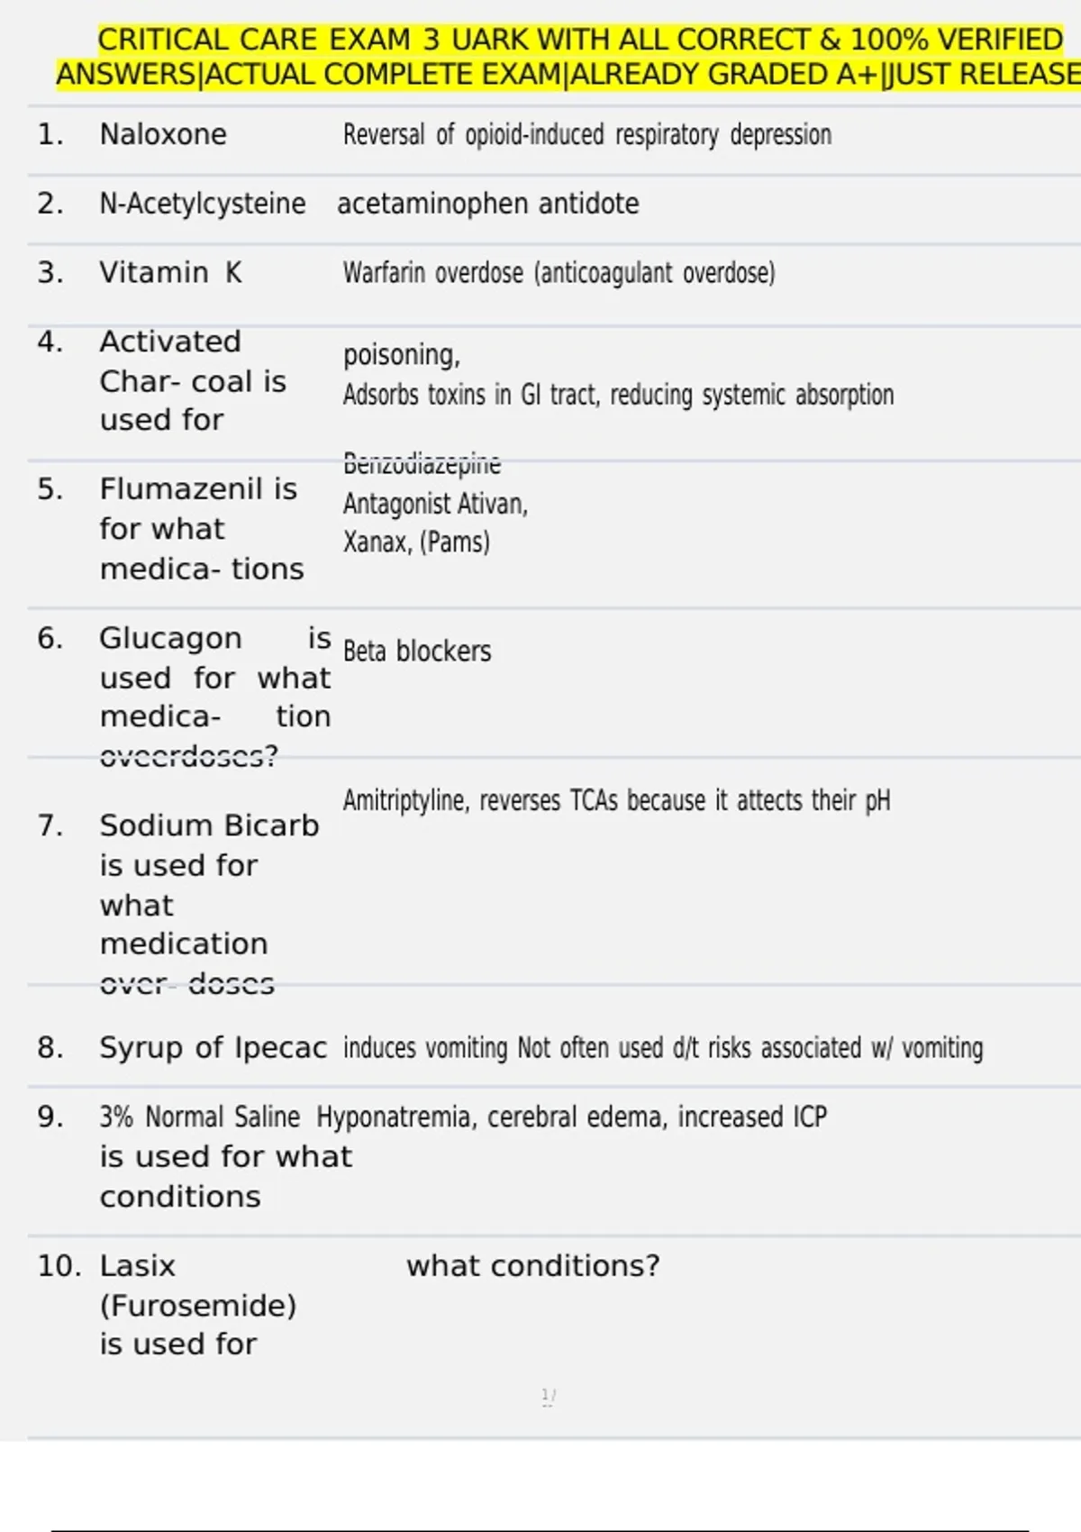Click the opioid-induced respiratory depression answer
The height and width of the screenshot is (1532, 1081).
(586, 135)
